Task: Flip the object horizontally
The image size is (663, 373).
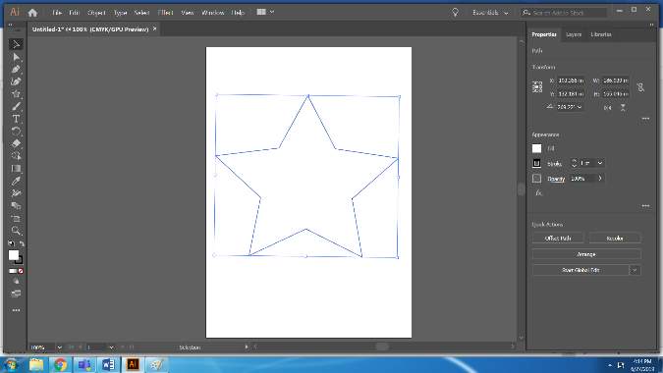Action: point(608,108)
